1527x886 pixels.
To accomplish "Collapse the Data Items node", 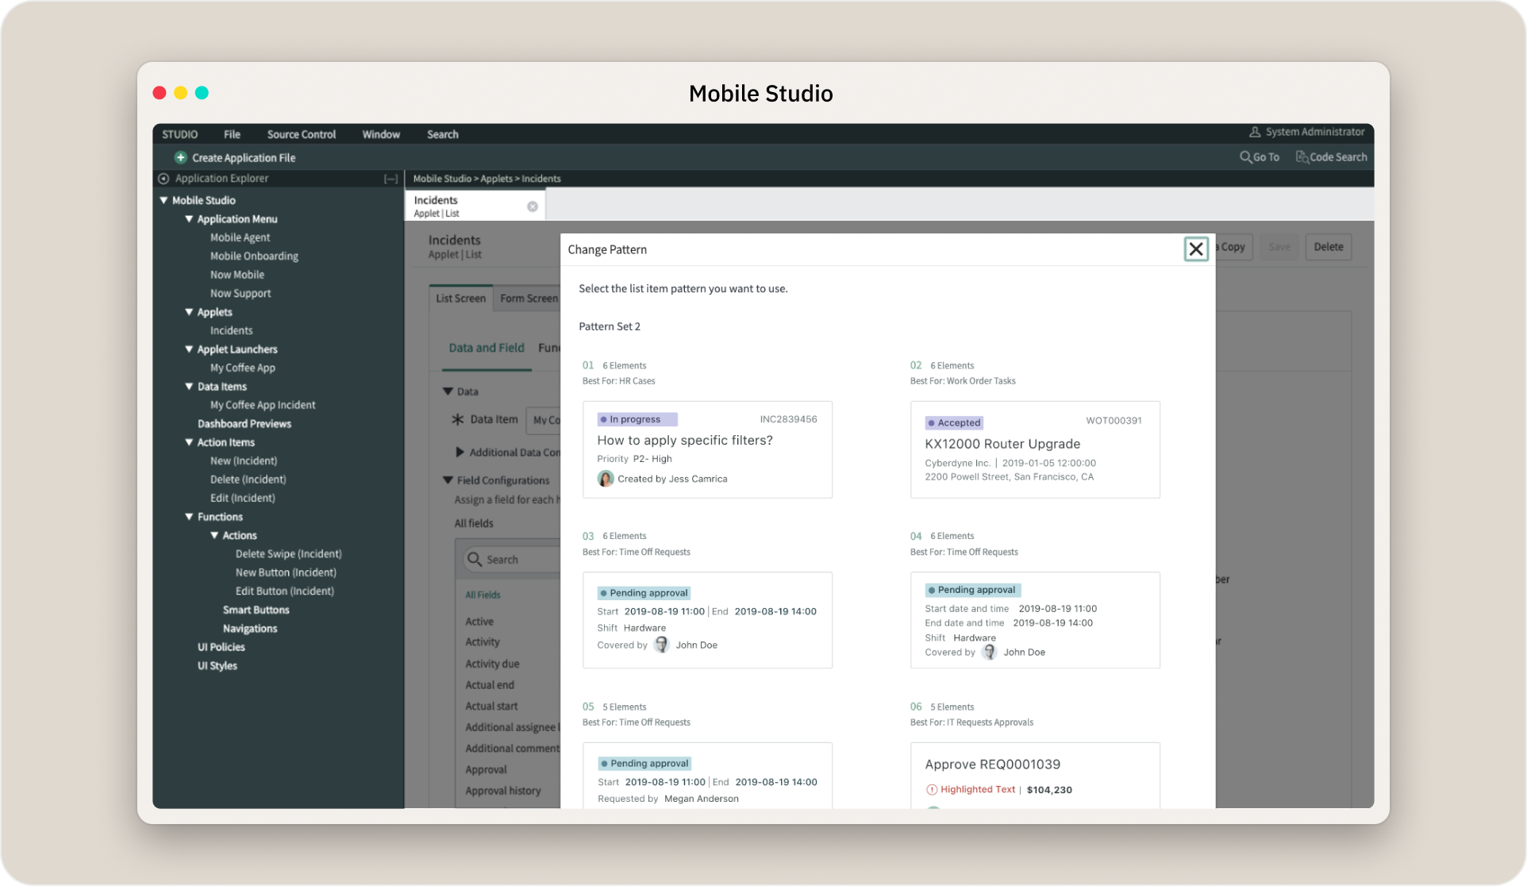I will (189, 387).
